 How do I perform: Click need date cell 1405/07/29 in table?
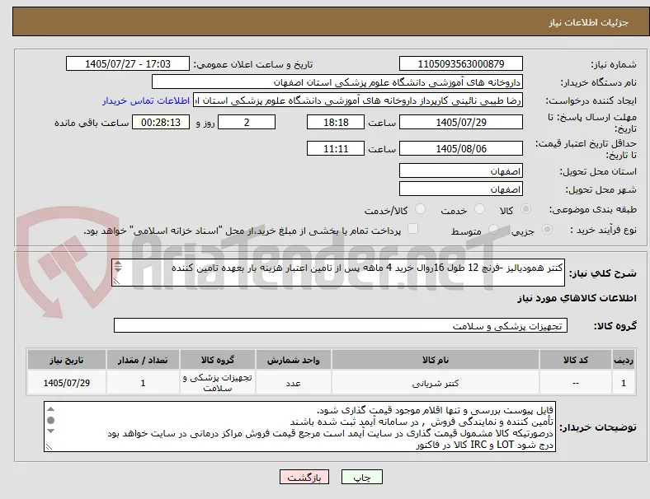point(66,383)
